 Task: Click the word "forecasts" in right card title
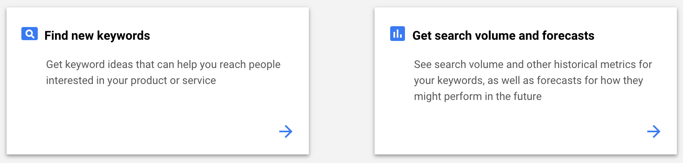pyautogui.click(x=568, y=36)
